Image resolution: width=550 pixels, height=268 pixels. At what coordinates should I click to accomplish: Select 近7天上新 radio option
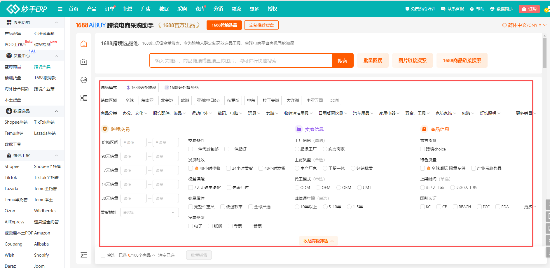[x=422, y=188]
